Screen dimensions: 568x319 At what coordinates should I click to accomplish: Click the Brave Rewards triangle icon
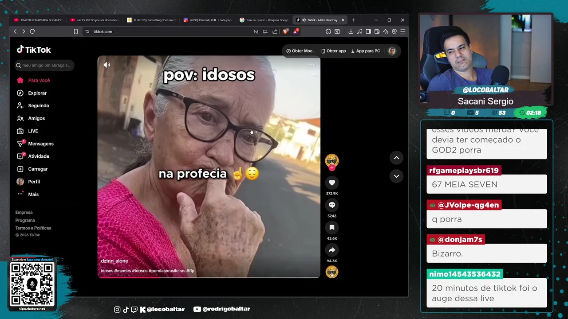click(x=296, y=31)
